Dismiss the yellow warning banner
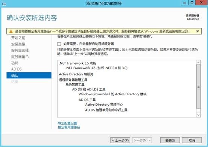Viewport: 208px width, 147px height. point(197,31)
